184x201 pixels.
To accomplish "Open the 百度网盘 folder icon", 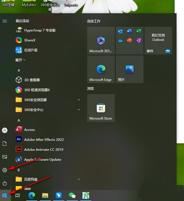I will [19, 179].
